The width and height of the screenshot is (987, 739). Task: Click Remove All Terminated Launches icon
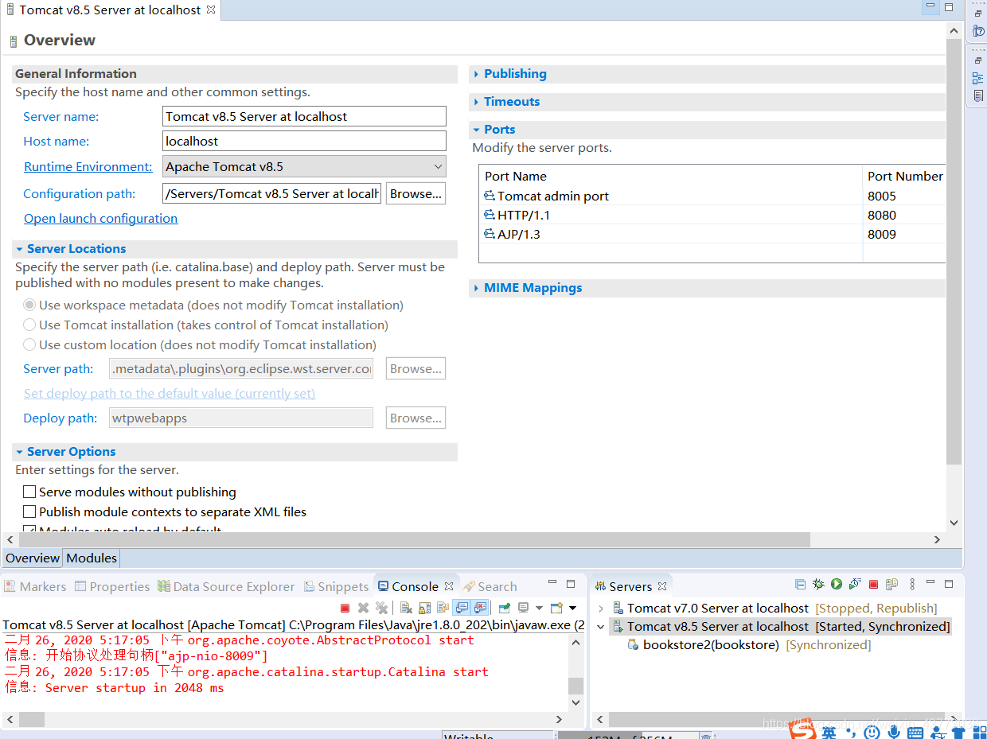(382, 608)
